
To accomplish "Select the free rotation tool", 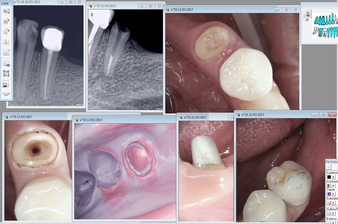I will (x=6, y=32).
